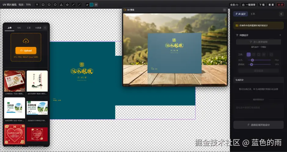The height and width of the screenshot is (152, 287).
Task: Select the second diagonal line tool
Action: [x=79, y=5]
